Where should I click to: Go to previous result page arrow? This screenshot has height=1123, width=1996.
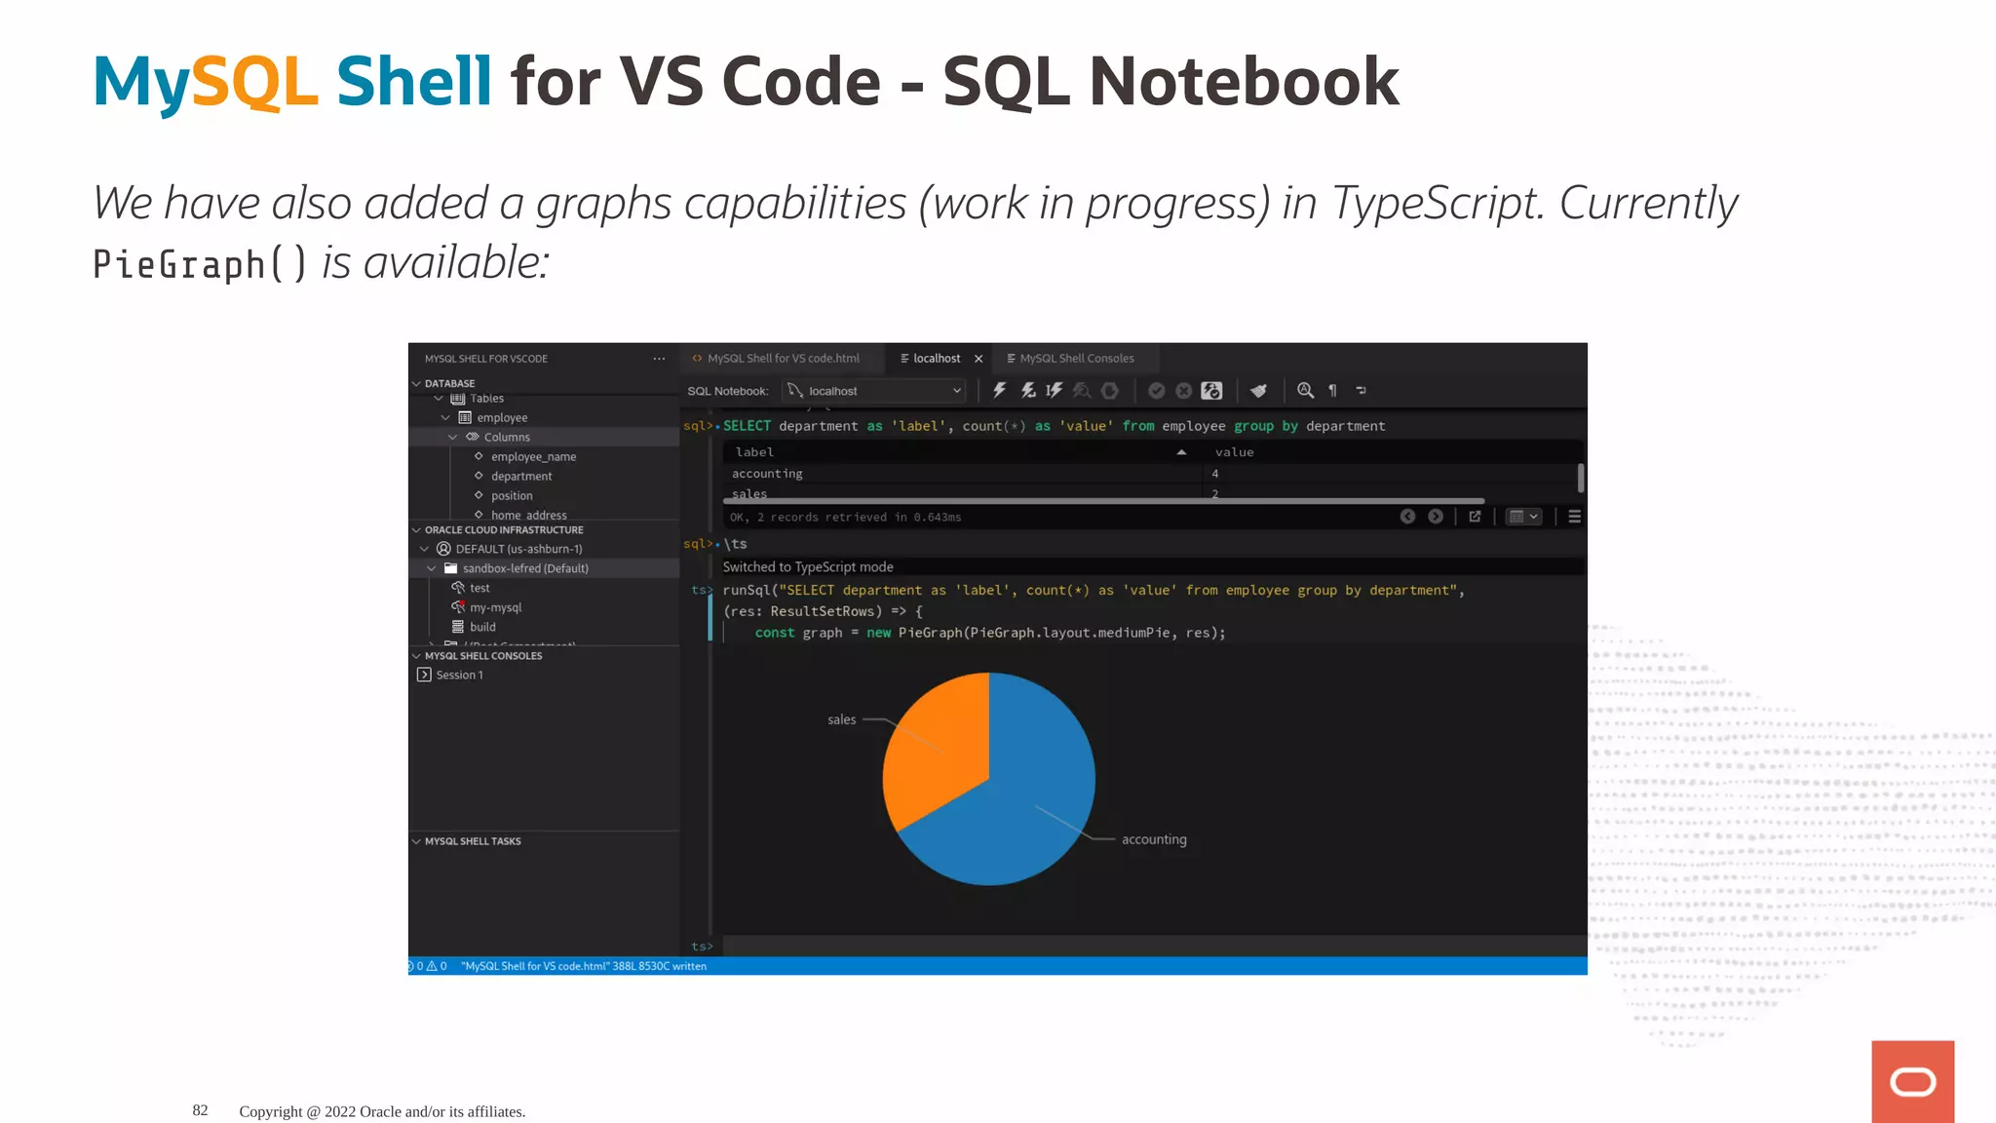click(1407, 517)
